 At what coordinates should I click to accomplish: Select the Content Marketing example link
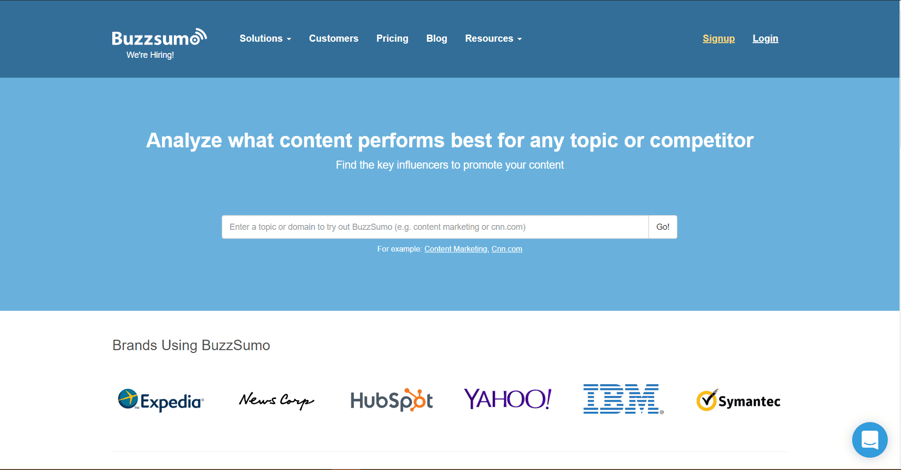pyautogui.click(x=456, y=249)
